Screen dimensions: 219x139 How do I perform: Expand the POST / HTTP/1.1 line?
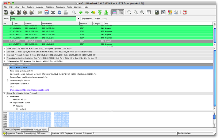[8, 68]
